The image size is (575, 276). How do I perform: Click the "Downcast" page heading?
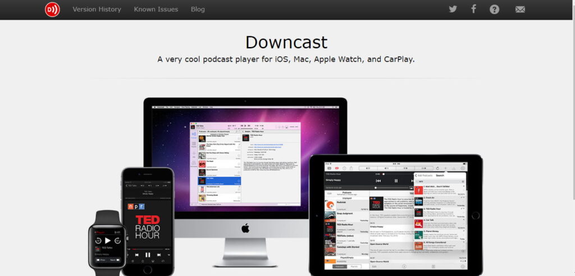[286, 42]
